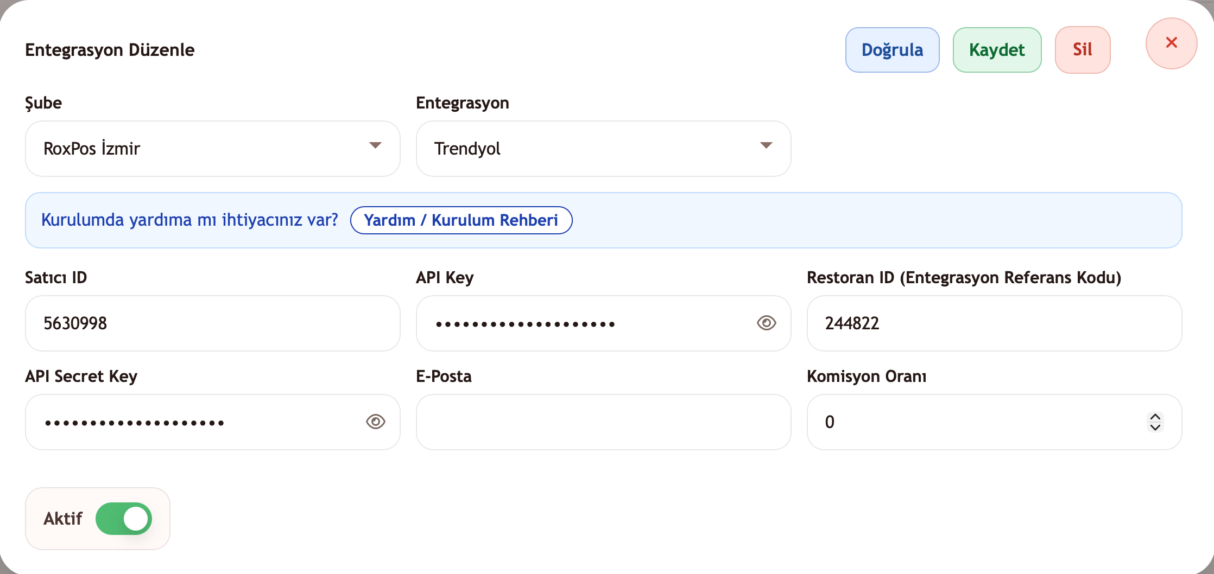This screenshot has height=574, width=1214.
Task: Show the API Key value
Action: click(x=766, y=323)
